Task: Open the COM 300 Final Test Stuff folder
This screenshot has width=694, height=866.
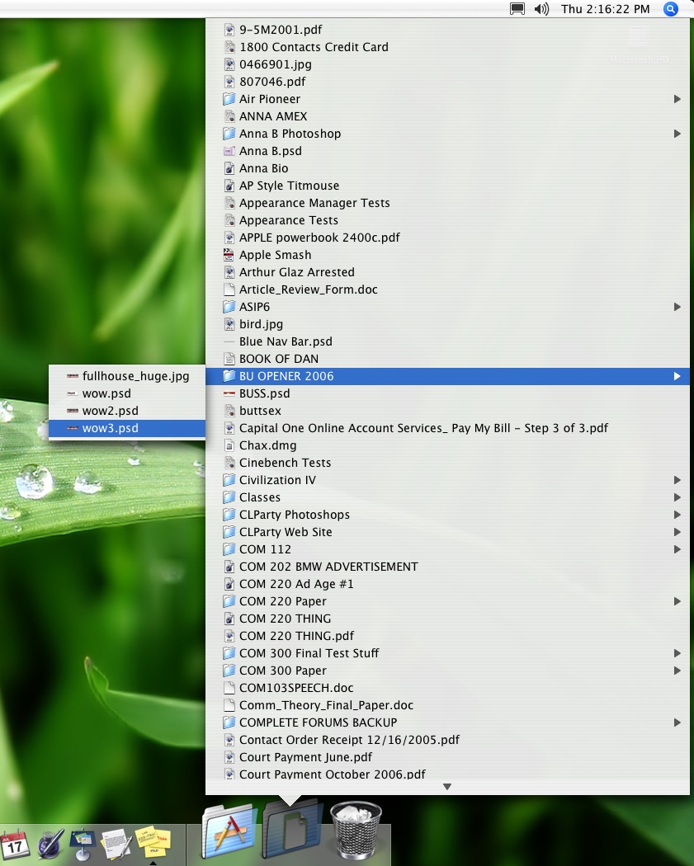Action: (x=447, y=653)
